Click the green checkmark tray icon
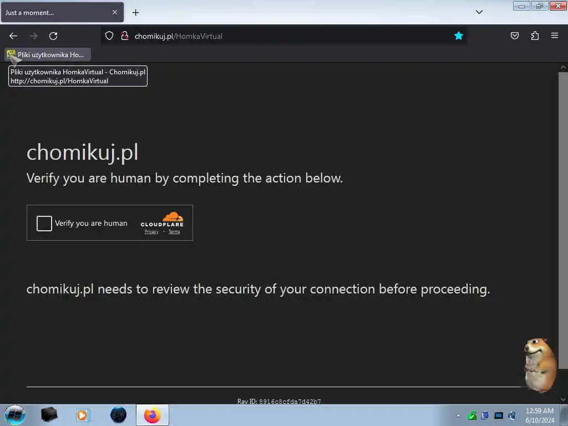 (x=472, y=416)
